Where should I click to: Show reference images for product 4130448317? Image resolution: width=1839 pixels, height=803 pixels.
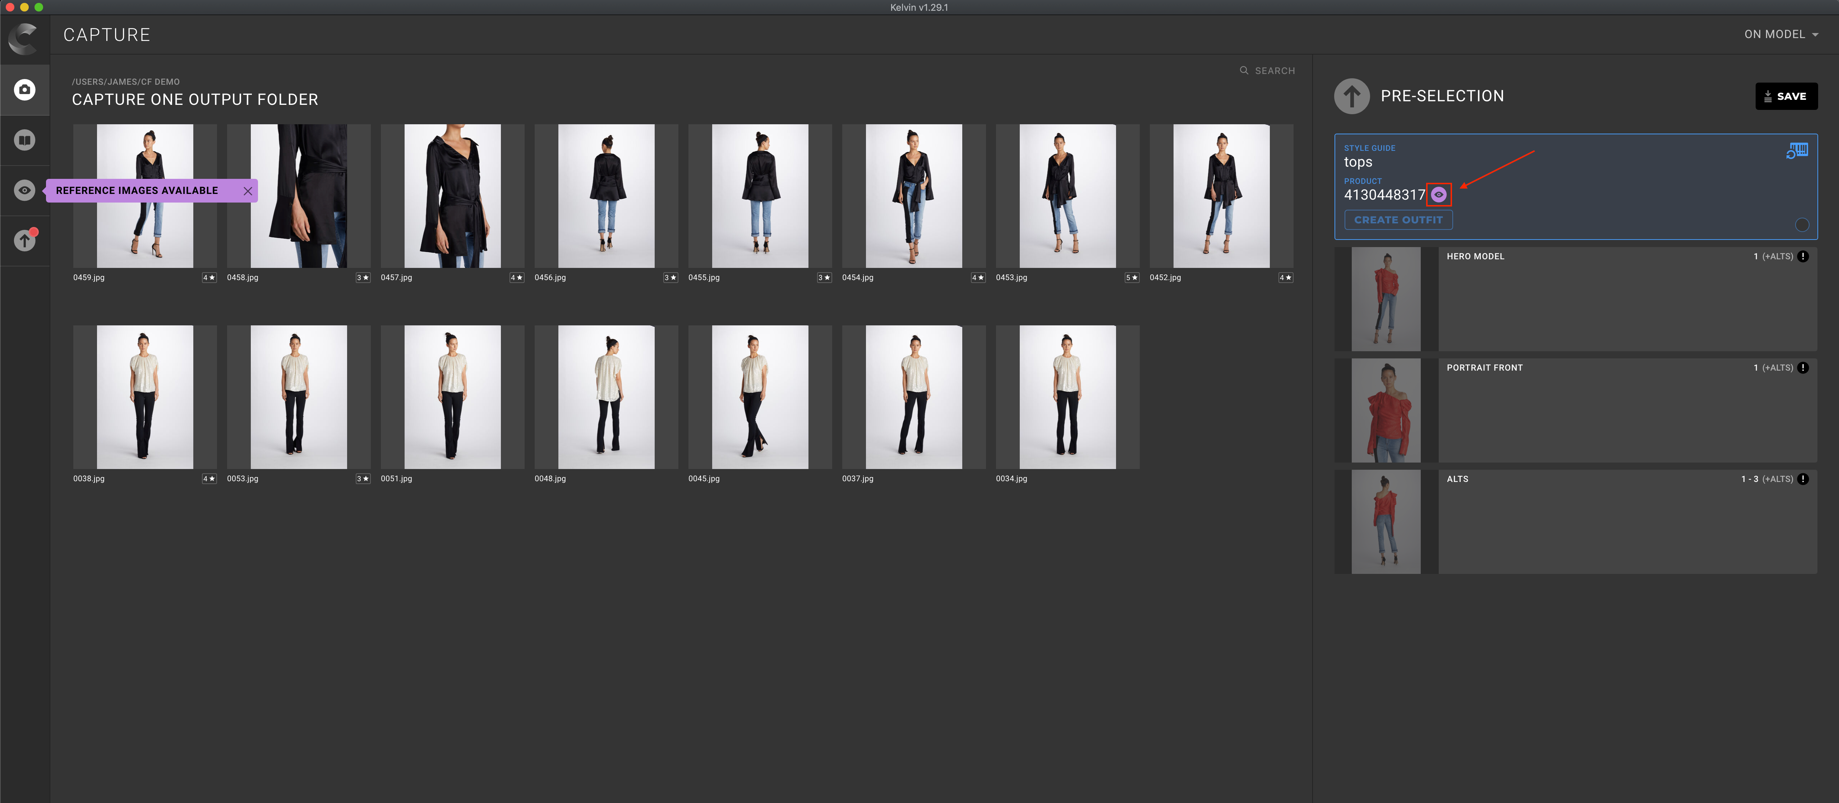click(x=1438, y=195)
